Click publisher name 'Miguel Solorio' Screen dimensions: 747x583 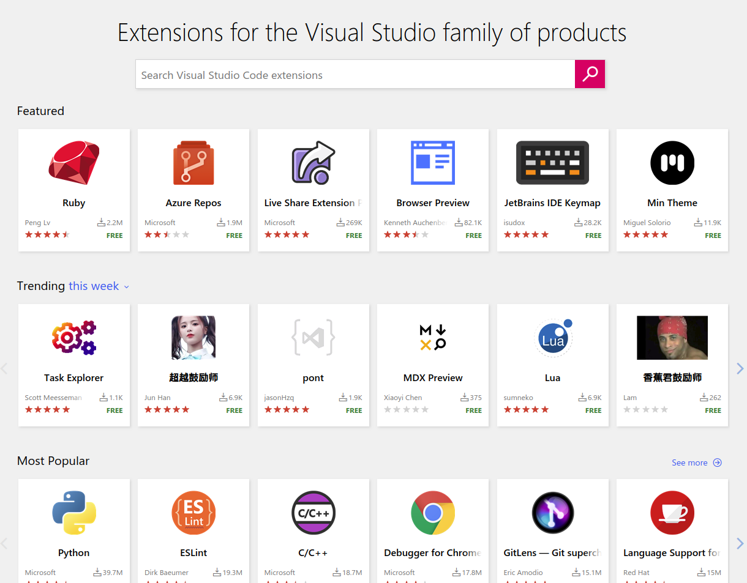(647, 223)
